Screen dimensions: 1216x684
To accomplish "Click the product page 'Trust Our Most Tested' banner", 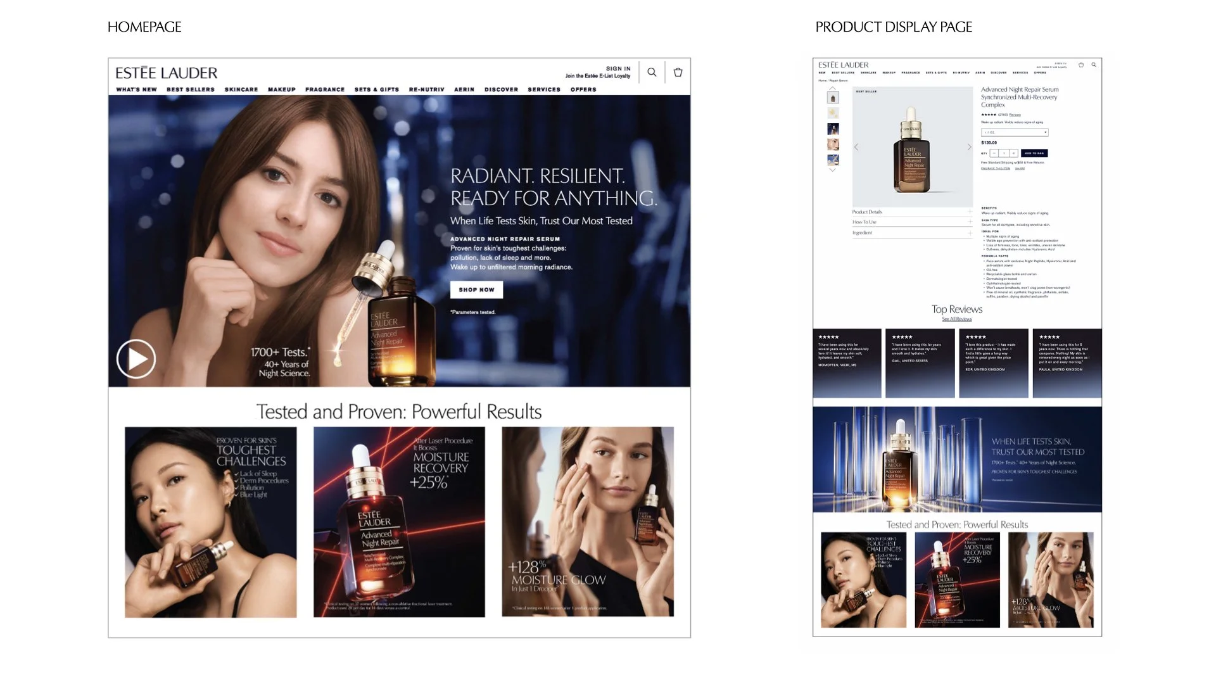I will [x=957, y=459].
